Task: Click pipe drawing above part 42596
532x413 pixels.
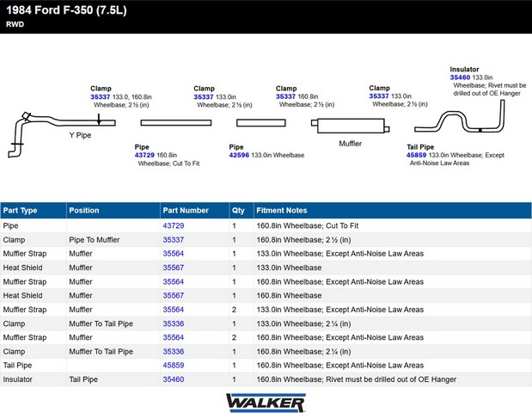Action: point(261,122)
